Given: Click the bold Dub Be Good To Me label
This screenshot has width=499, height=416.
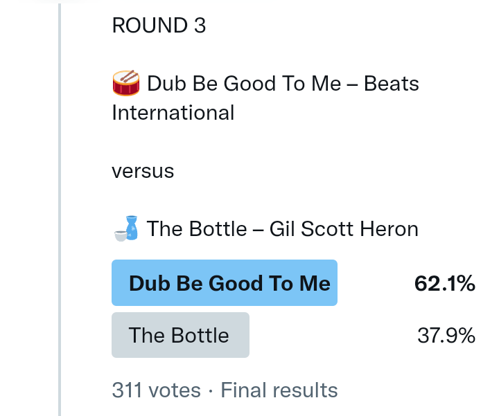Looking at the screenshot, I should click(229, 283).
